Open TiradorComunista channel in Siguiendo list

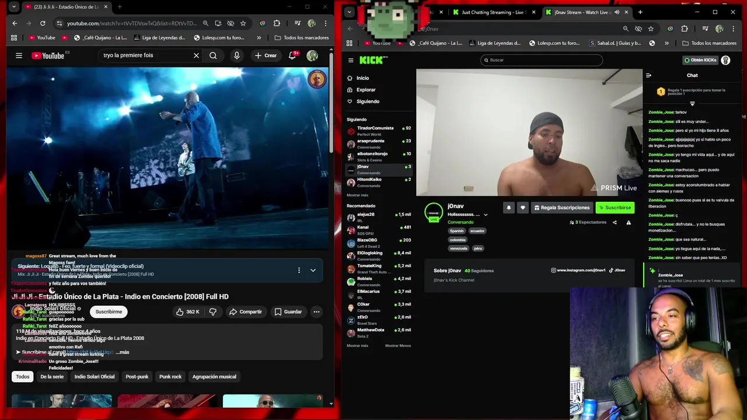click(379, 131)
